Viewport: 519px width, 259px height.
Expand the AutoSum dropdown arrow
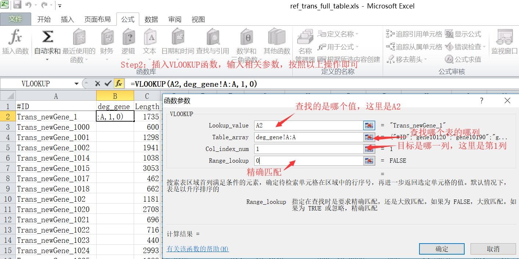pyautogui.click(x=47, y=60)
